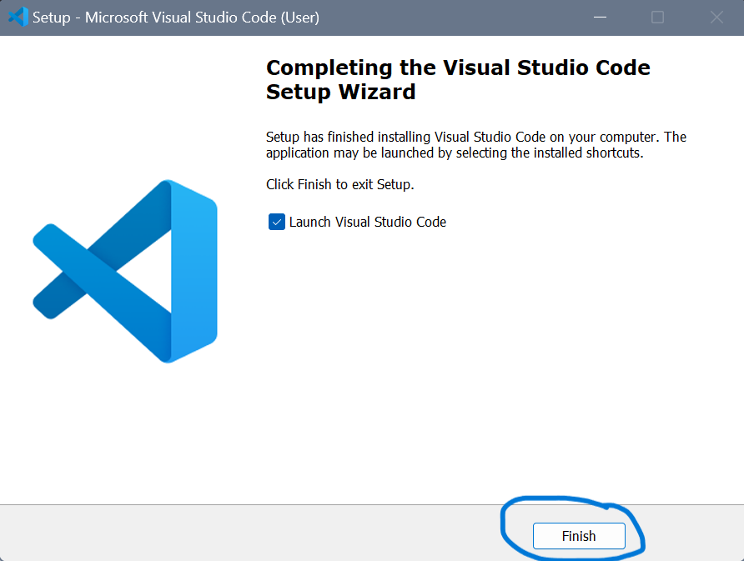This screenshot has height=561, width=744.
Task: Click the window title "Setup - Microsoft Visual Studio Code (User)"
Action: pyautogui.click(x=175, y=17)
